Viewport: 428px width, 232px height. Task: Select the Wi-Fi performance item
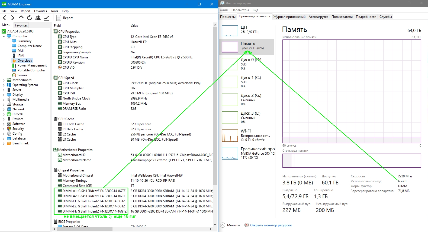tap(247, 135)
